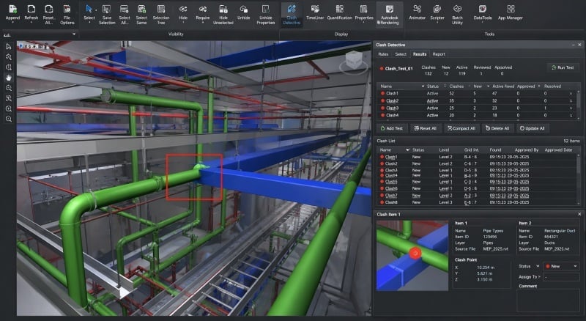Click the Clash List vertical scrollbar
The height and width of the screenshot is (321, 586).
pos(579,179)
